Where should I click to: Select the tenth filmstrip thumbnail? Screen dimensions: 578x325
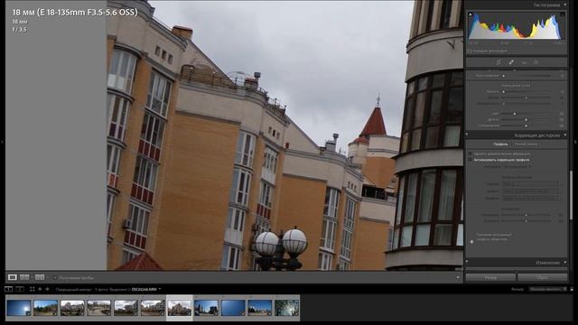(x=260, y=308)
